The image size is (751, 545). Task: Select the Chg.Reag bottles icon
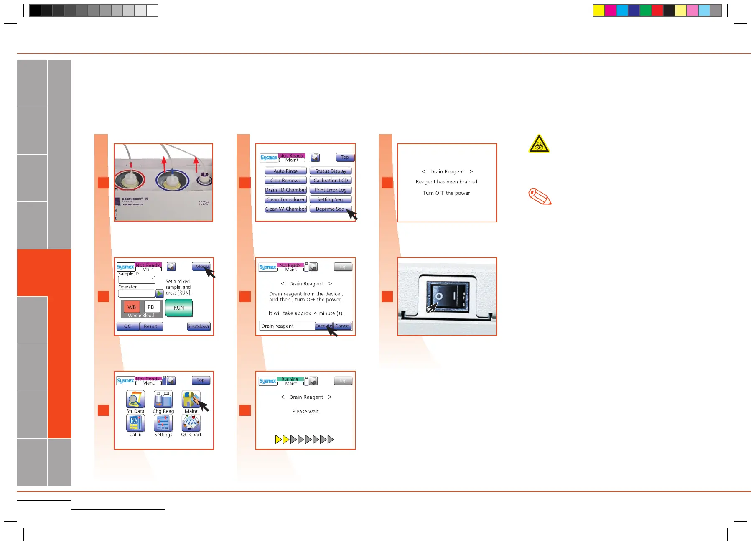click(163, 400)
